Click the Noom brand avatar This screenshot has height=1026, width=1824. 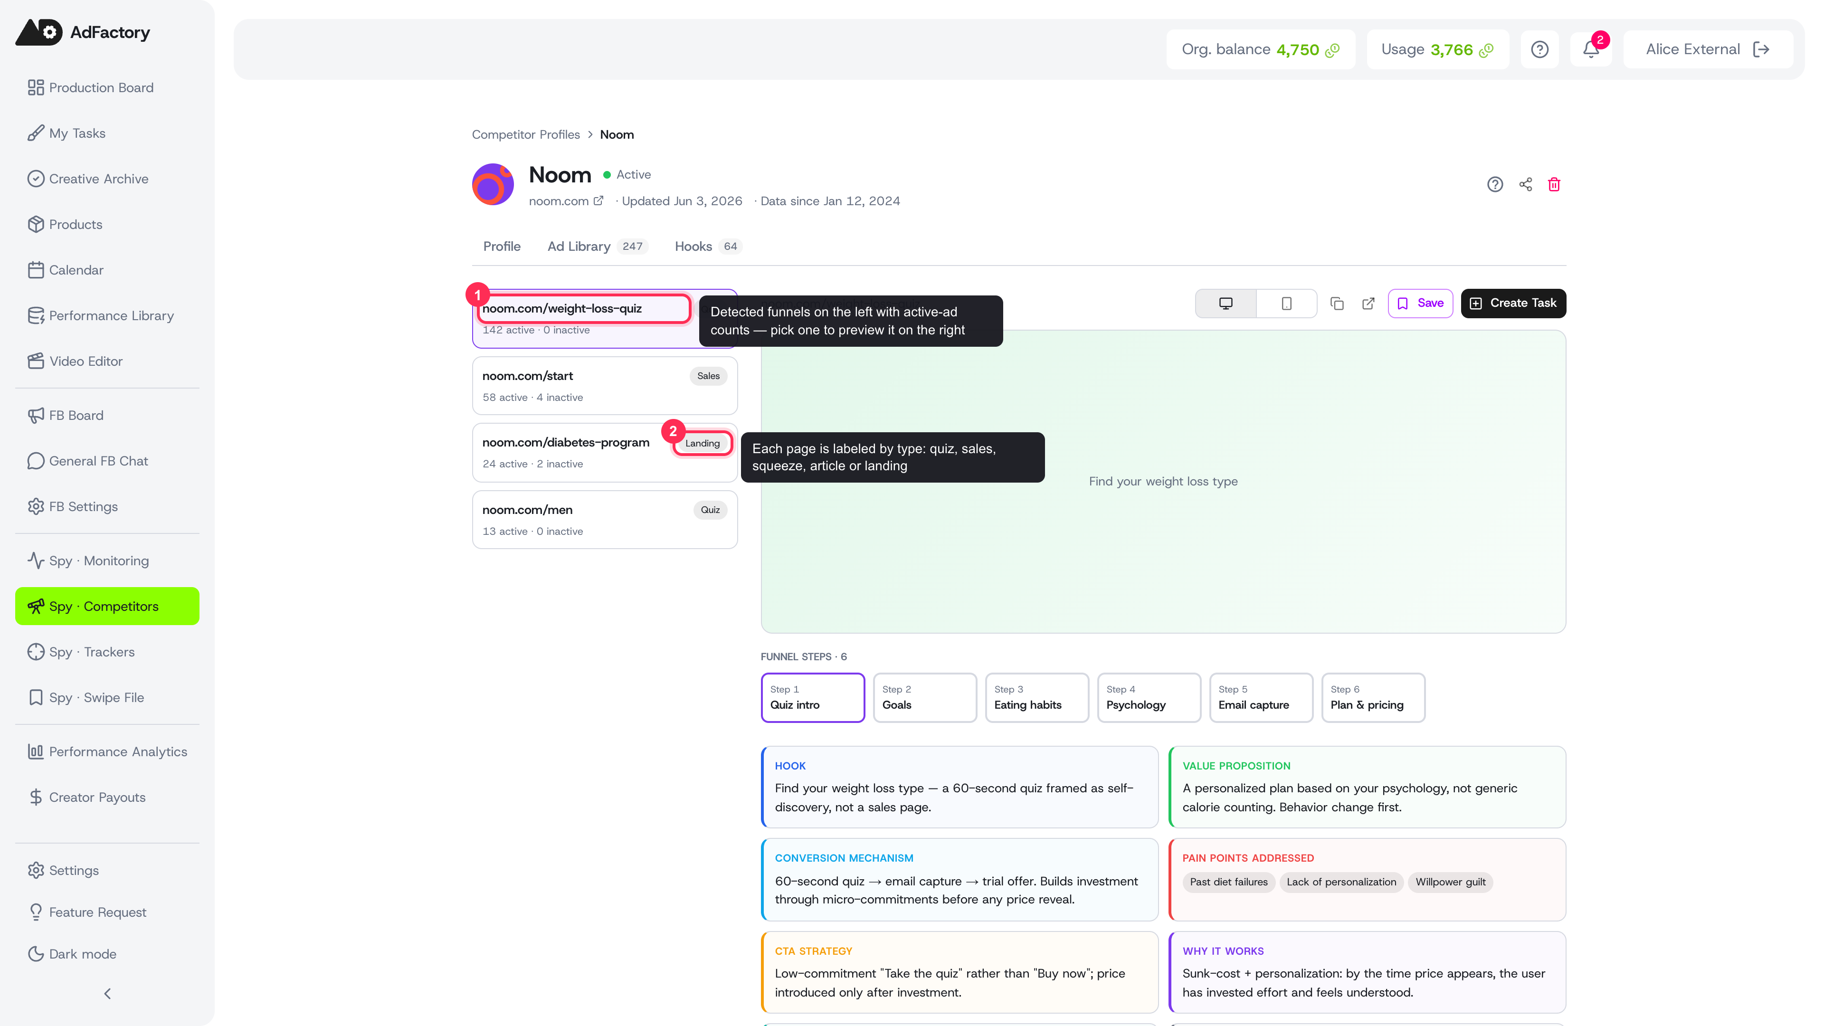coord(493,184)
